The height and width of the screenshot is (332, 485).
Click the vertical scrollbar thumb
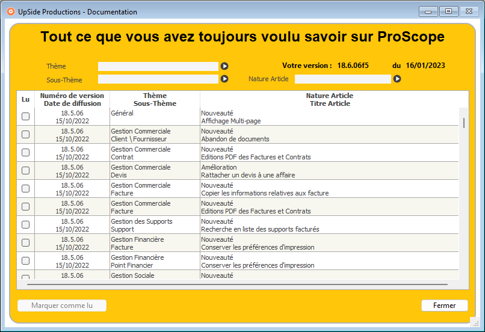pyautogui.click(x=464, y=123)
